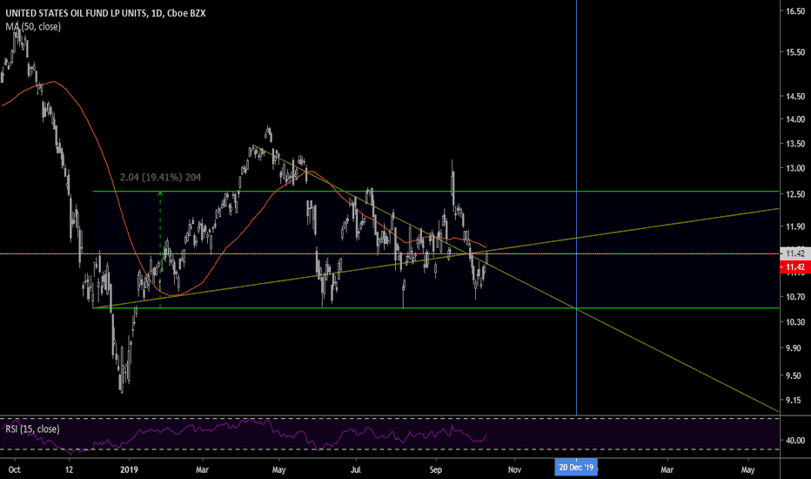The height and width of the screenshot is (479, 811).
Task: Click the 20 Dec '19 date marker label
Action: [576, 468]
